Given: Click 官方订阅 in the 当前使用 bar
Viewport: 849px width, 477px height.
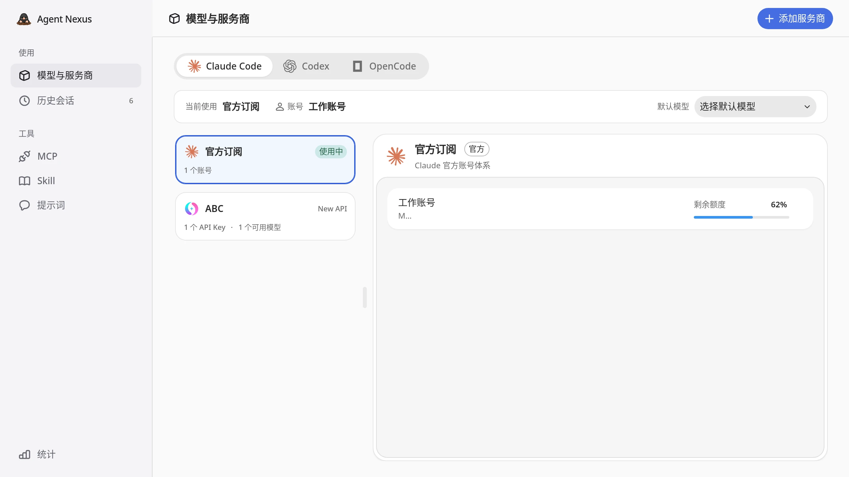Looking at the screenshot, I should click(241, 107).
